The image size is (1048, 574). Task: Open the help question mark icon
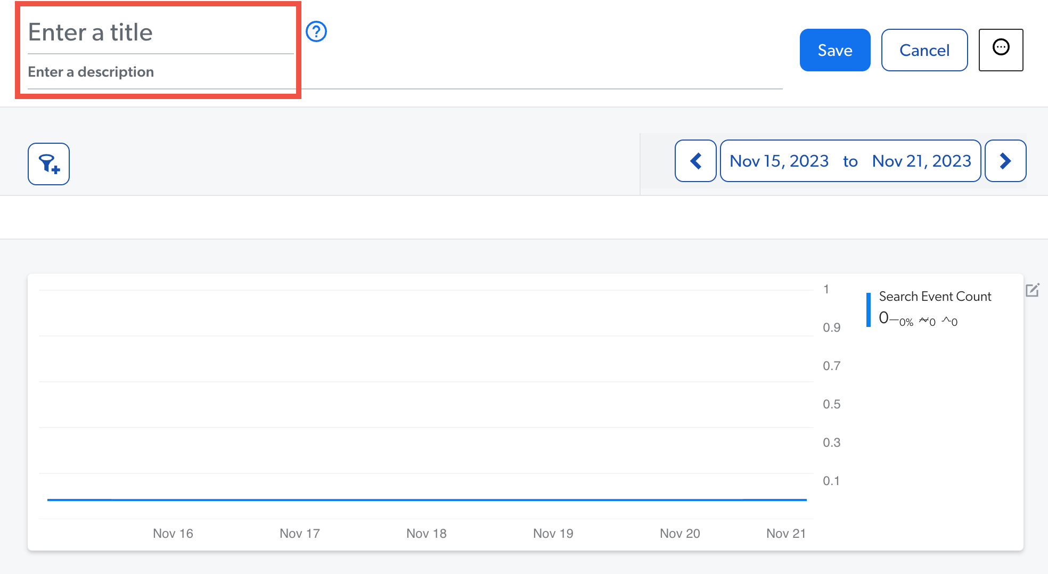pyautogui.click(x=316, y=32)
